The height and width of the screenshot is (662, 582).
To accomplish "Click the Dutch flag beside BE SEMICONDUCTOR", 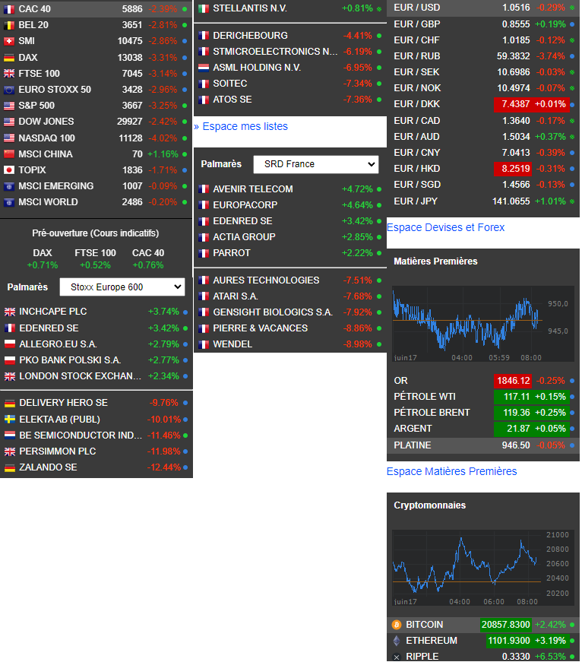I will 10,436.
